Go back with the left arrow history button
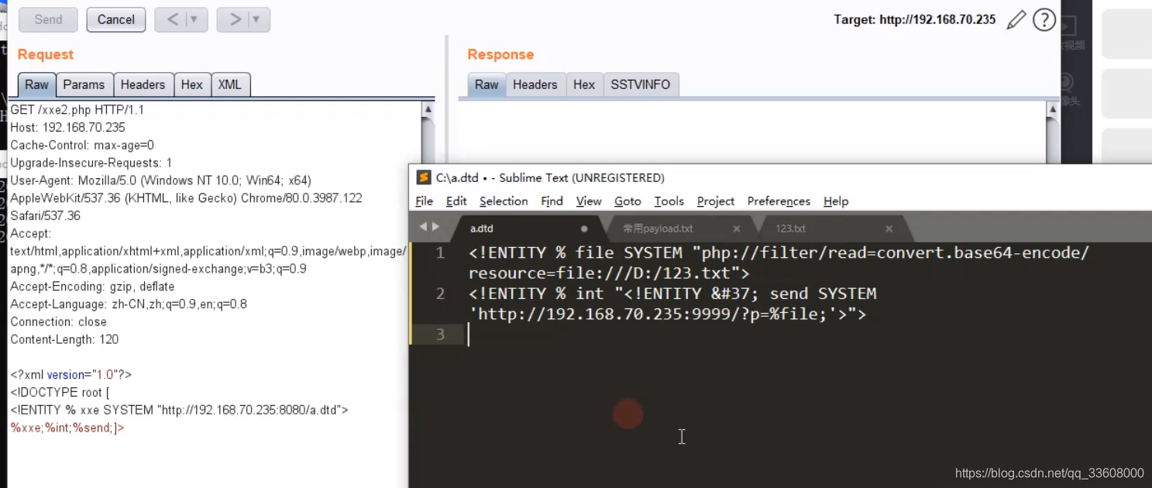 click(171, 20)
